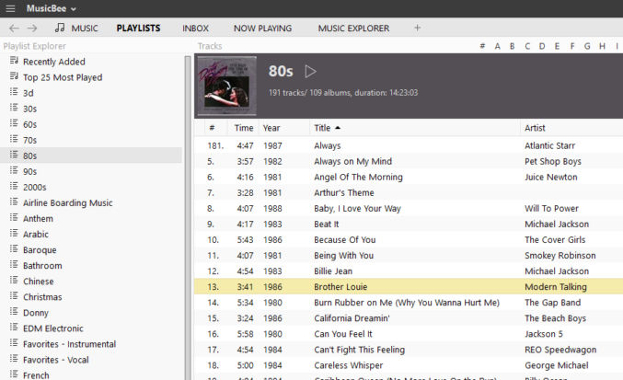Open the INBOX tab
The height and width of the screenshot is (380, 623).
coord(195,29)
